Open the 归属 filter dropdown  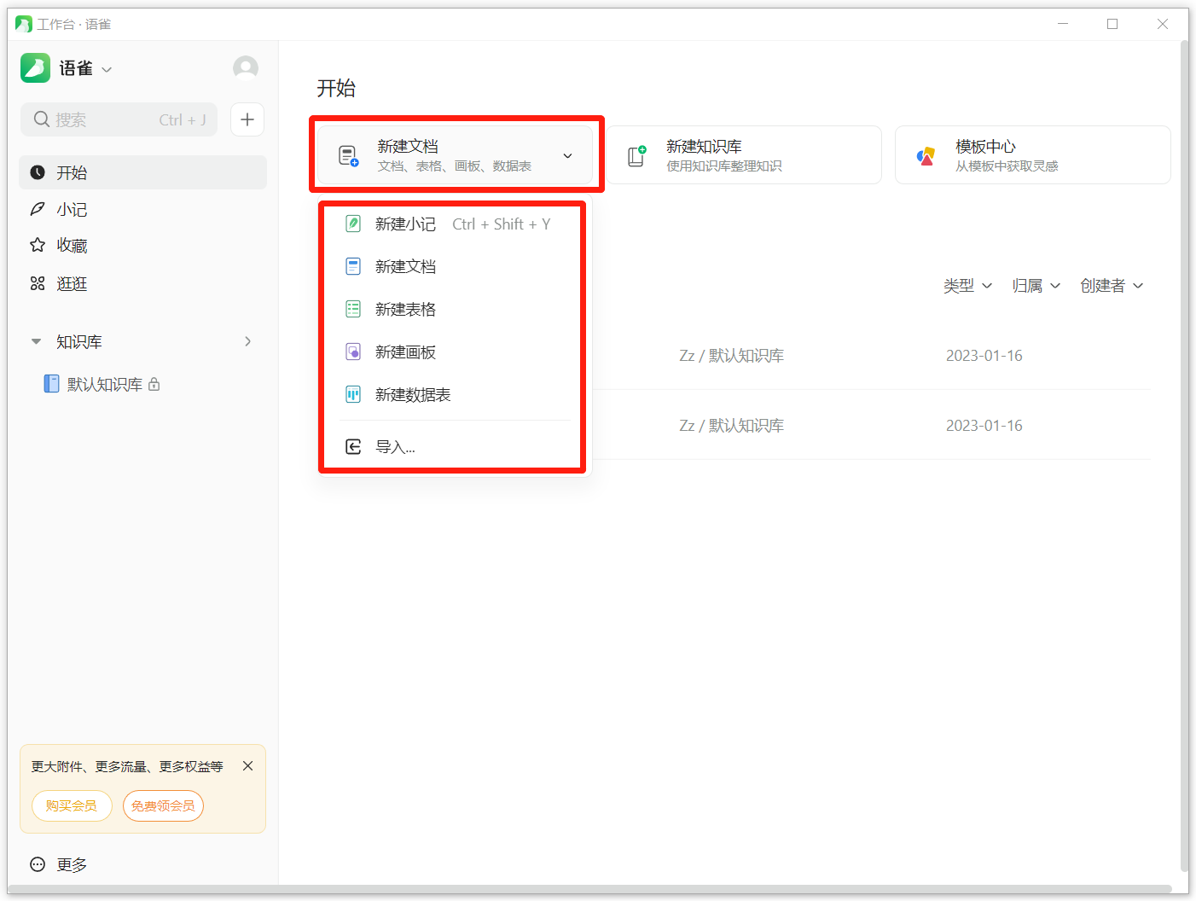(1036, 286)
